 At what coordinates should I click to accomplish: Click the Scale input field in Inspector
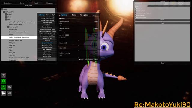(169, 6)
